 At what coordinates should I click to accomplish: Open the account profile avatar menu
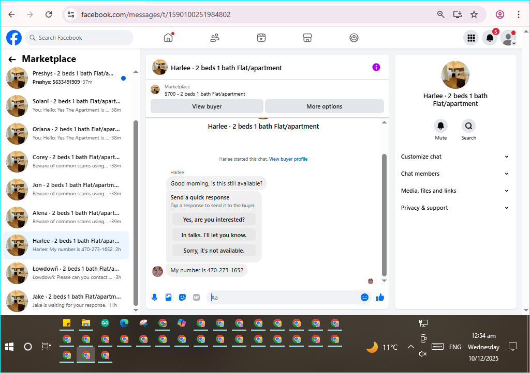[508, 38]
